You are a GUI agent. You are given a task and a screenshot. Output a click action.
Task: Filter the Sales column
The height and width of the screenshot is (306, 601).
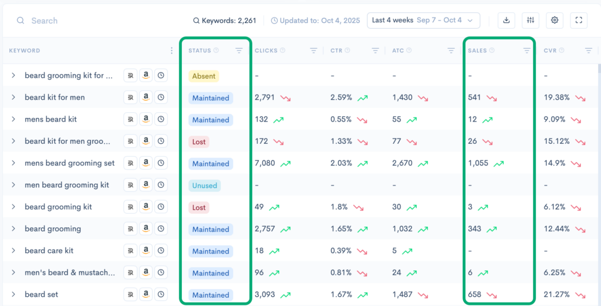(x=526, y=51)
